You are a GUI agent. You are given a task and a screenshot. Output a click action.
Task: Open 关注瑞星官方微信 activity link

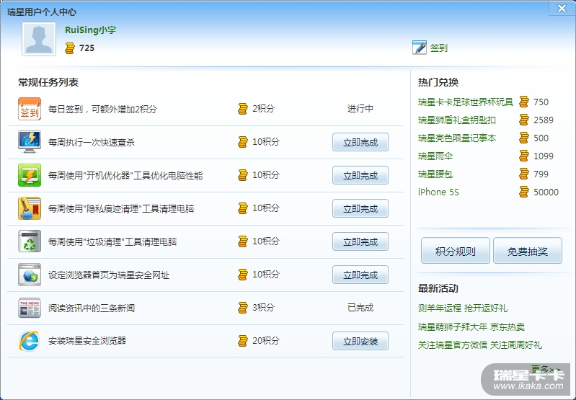(x=479, y=345)
